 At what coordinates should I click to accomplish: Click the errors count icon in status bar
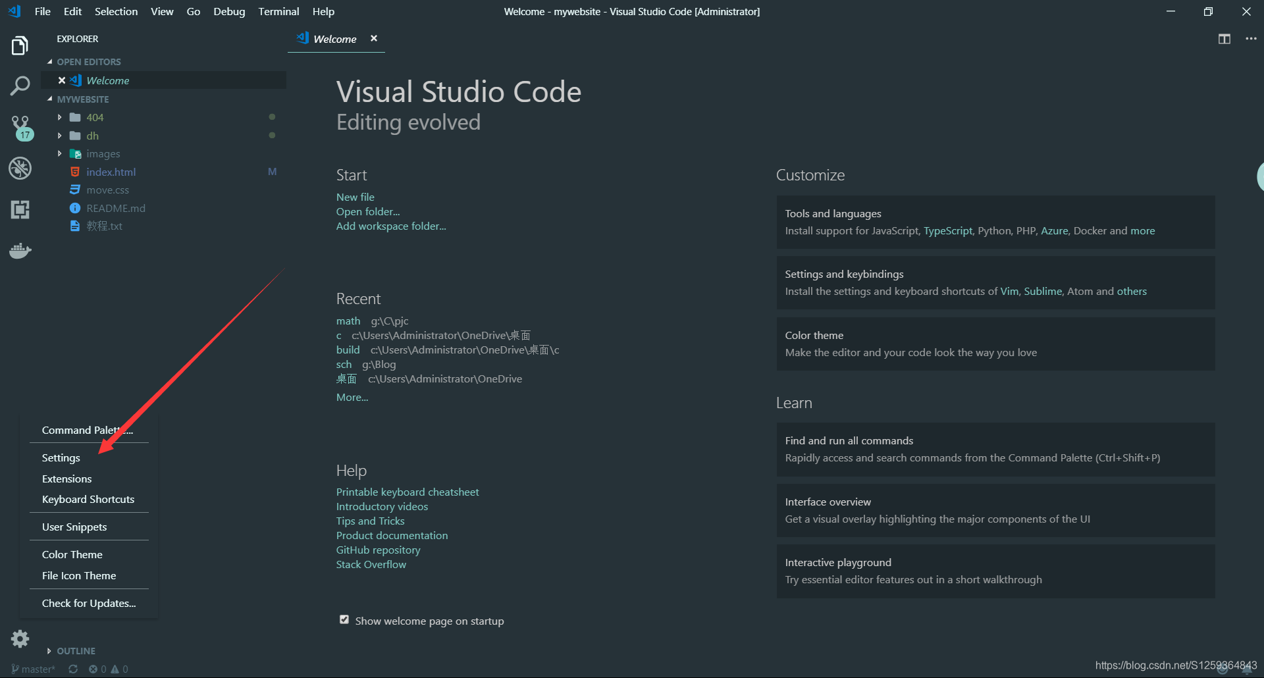(x=93, y=669)
